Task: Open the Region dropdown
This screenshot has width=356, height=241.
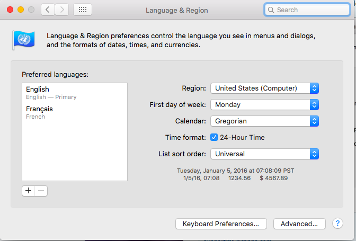Action: pyautogui.click(x=264, y=88)
